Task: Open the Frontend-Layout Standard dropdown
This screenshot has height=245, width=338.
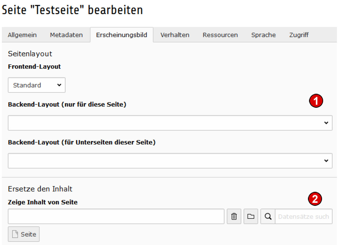Action: [37, 85]
